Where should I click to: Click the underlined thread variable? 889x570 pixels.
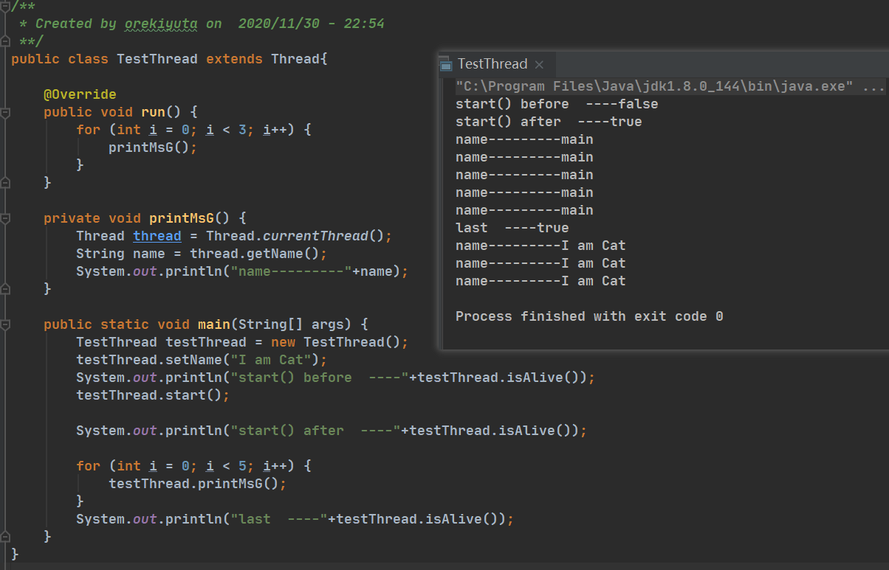coord(157,235)
